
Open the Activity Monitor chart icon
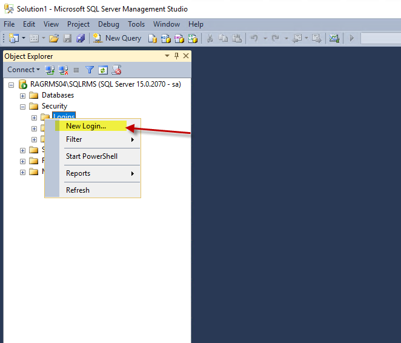pyautogui.click(x=334, y=38)
